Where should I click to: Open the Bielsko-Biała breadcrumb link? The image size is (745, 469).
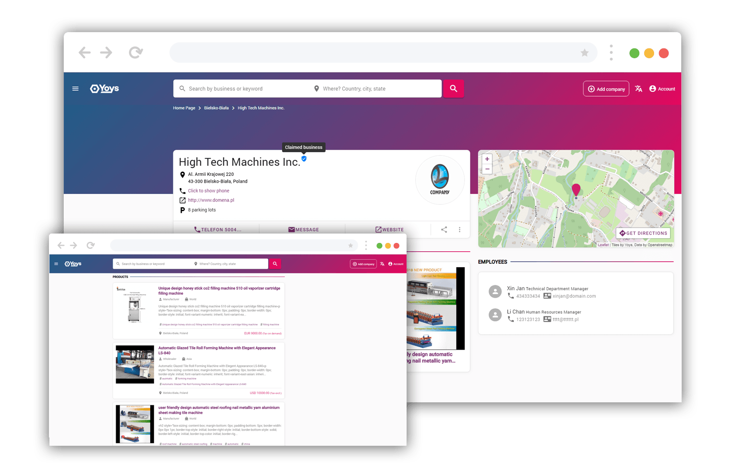point(216,108)
